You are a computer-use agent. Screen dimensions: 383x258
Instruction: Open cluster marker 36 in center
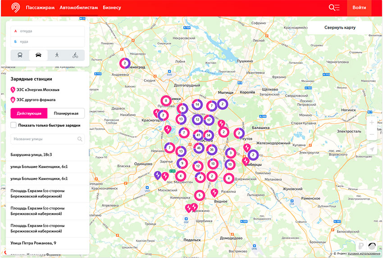(x=211, y=150)
